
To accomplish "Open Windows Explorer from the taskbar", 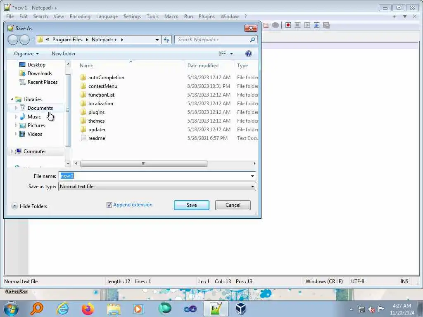I will 114,309.
